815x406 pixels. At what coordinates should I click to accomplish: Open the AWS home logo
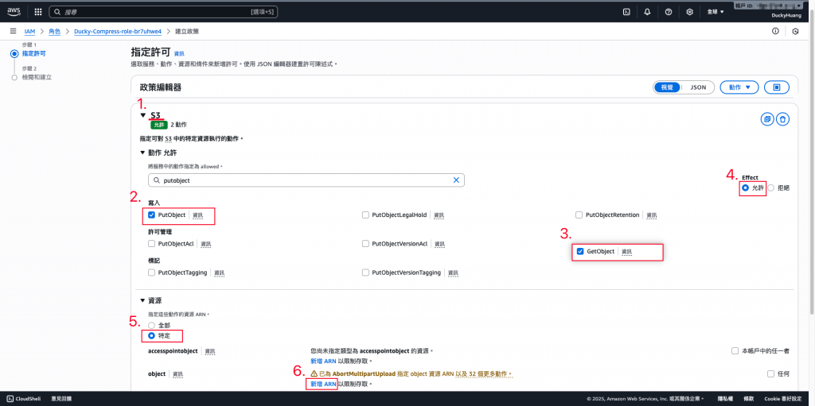click(x=14, y=11)
